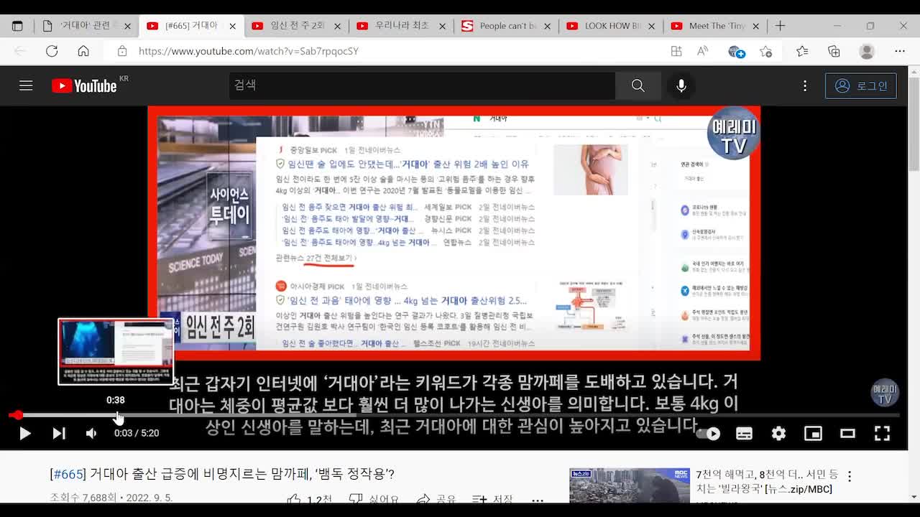The width and height of the screenshot is (920, 517).
Task: Search with voice microphone icon
Action: pos(681,85)
